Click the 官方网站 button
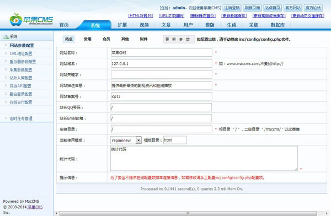 pos(293,8)
